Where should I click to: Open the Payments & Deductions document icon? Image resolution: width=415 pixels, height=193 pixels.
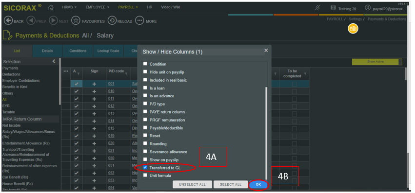[7, 35]
